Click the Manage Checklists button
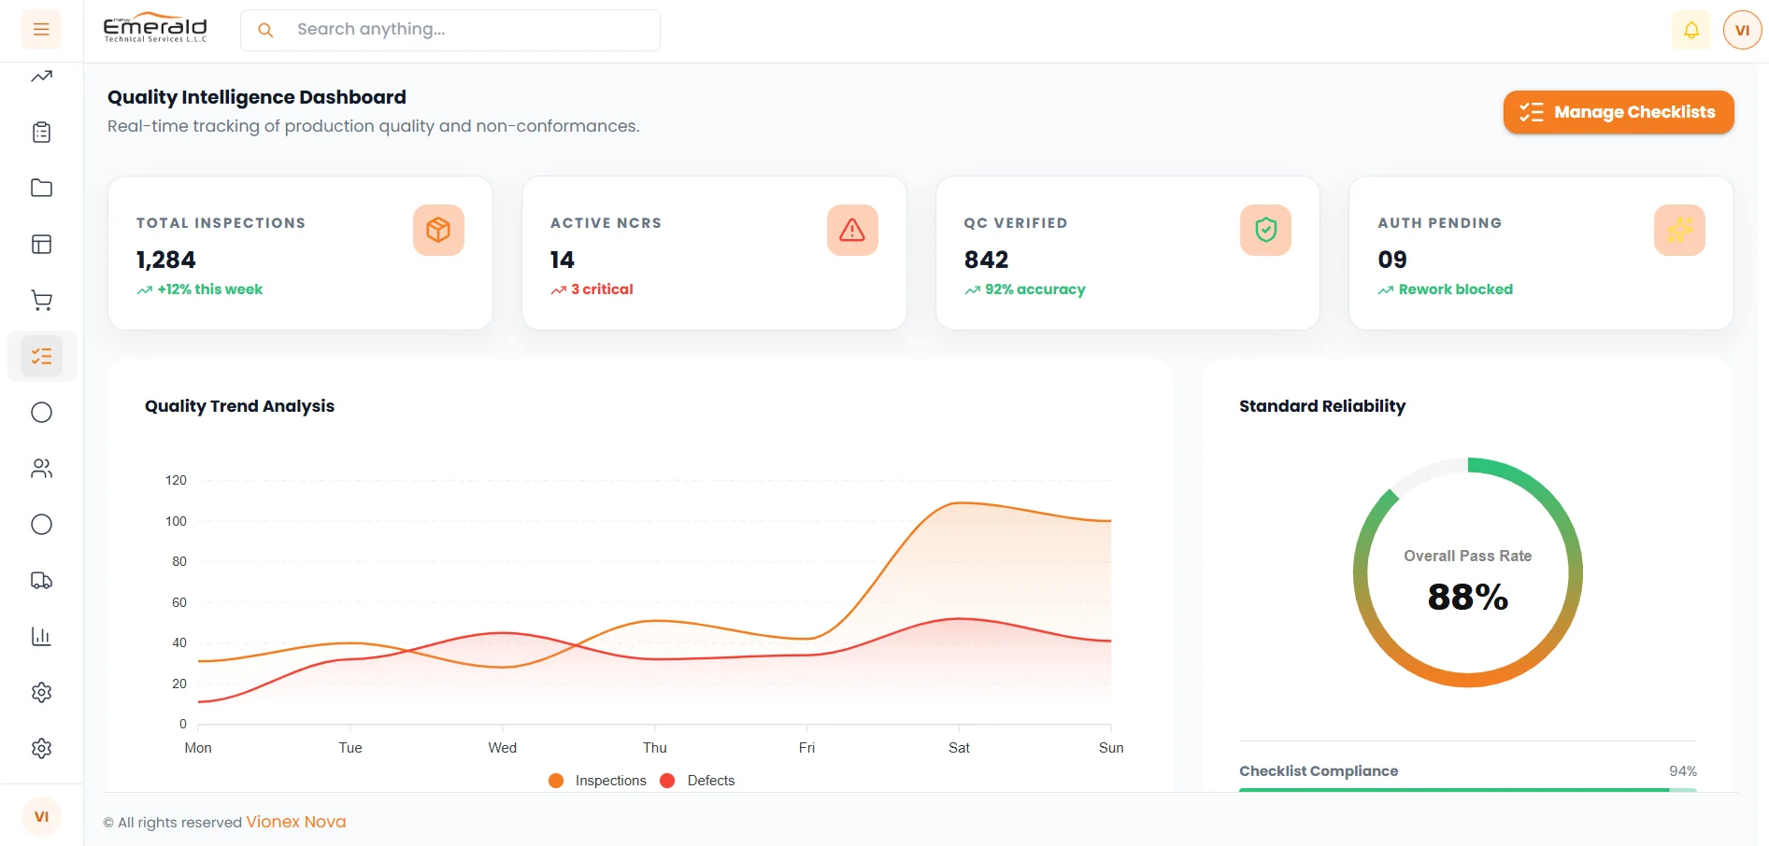 [1619, 112]
